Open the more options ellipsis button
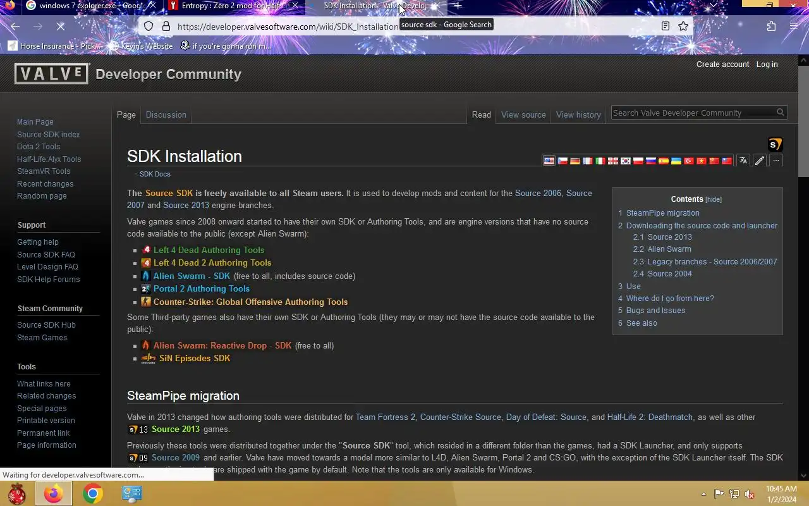The width and height of the screenshot is (809, 506). (776, 161)
